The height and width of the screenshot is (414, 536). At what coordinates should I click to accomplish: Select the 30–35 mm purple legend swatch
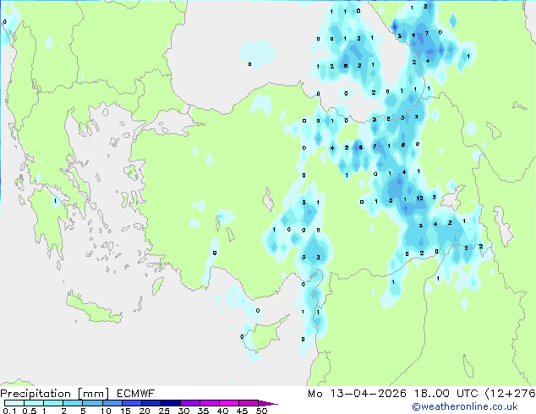point(190,403)
